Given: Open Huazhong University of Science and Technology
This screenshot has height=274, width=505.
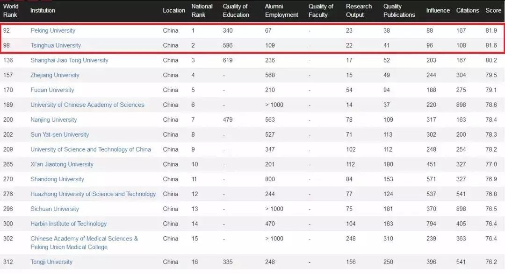Looking at the screenshot, I should 93,194.
